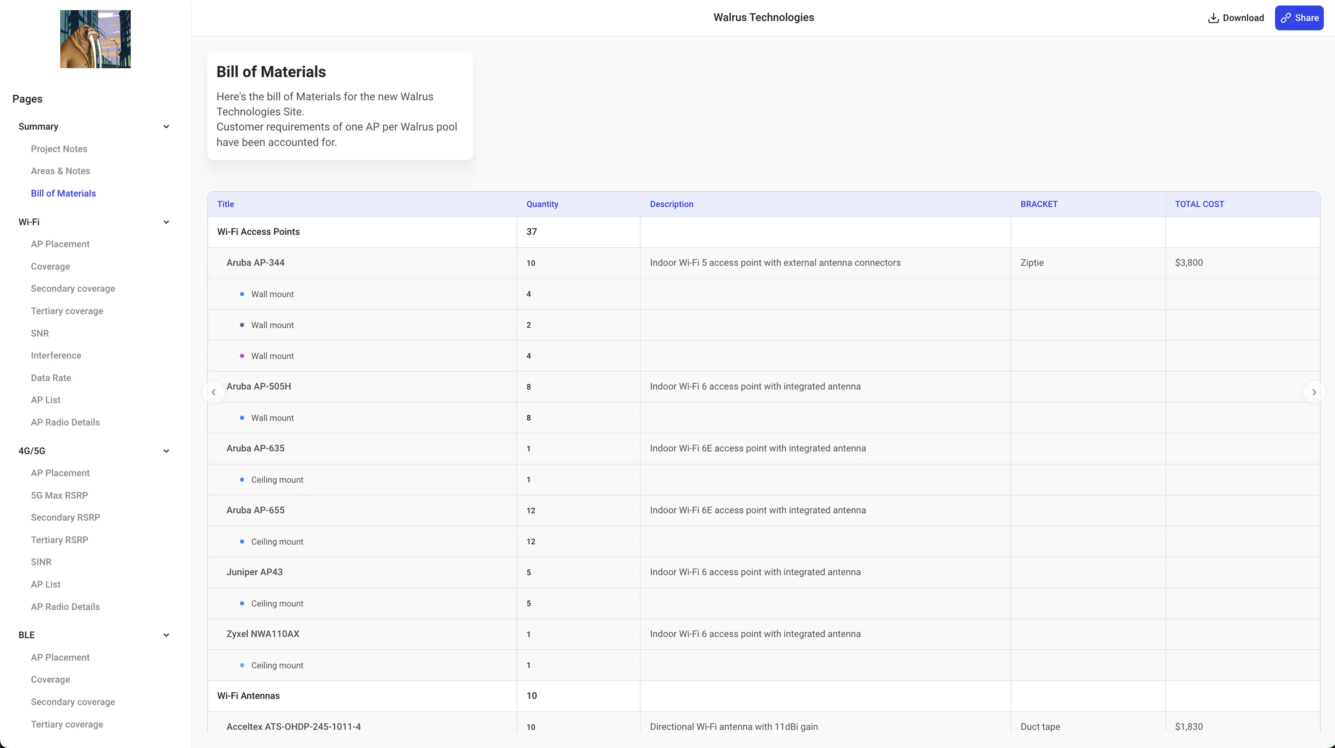Select the Zyxel NWA110AX row title

point(263,634)
